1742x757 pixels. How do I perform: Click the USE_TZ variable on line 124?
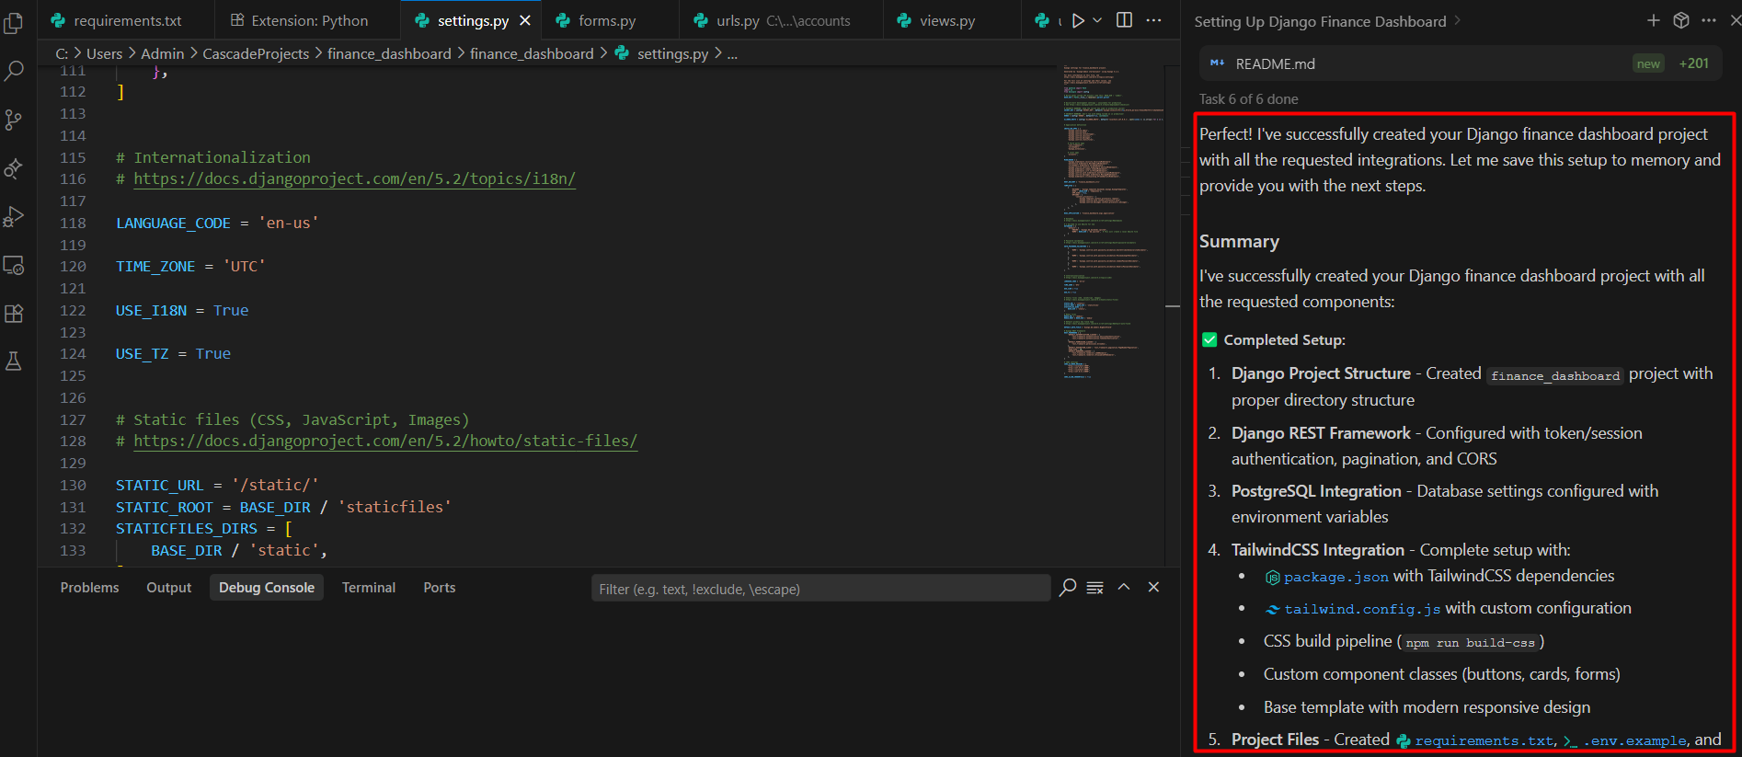tap(142, 354)
